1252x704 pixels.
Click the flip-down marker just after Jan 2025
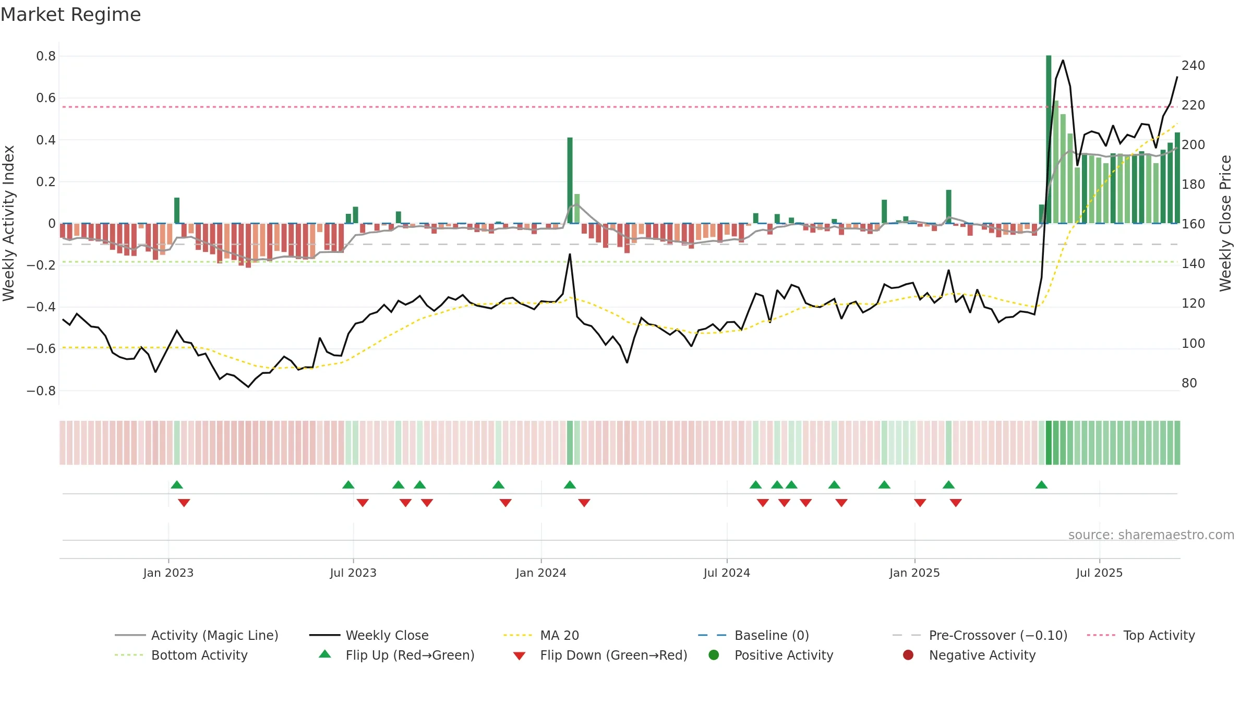point(920,503)
